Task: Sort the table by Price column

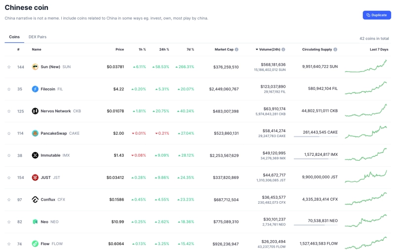Action: tap(119, 49)
